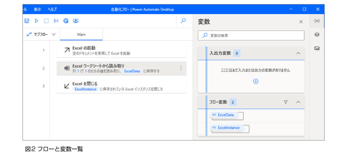
Task: Click line number 3
Action: [44, 86]
